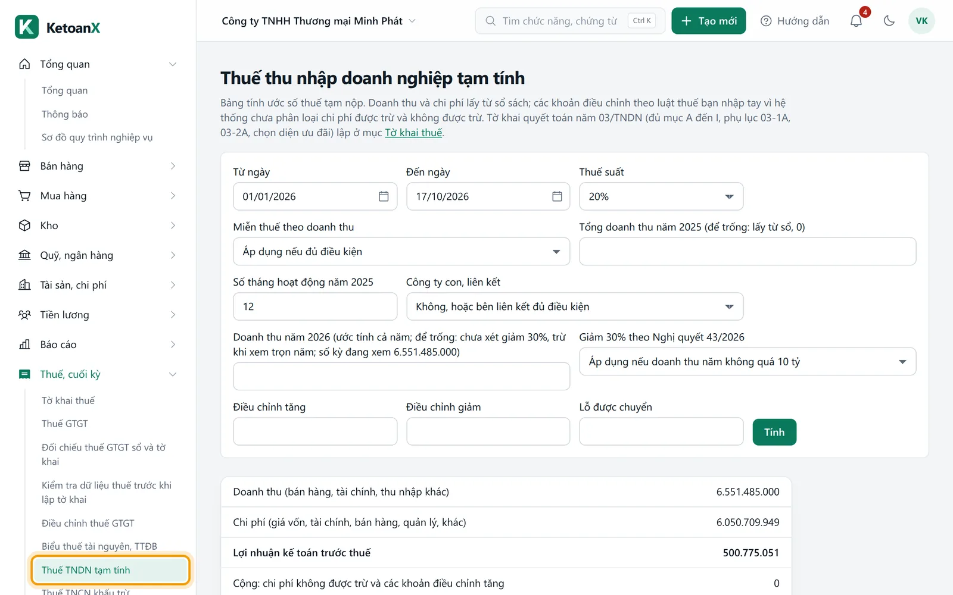Click the Kho box icon
The height and width of the screenshot is (595, 953).
[24, 226]
